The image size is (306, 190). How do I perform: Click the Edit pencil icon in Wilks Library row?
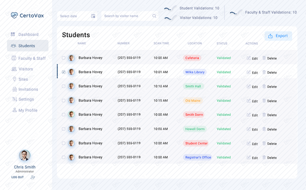coord(248,72)
